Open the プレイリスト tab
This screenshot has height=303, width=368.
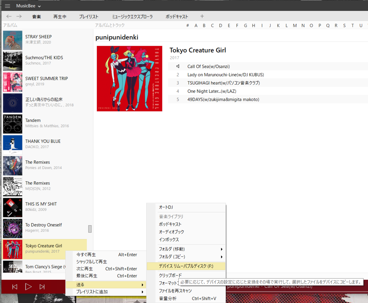point(89,17)
